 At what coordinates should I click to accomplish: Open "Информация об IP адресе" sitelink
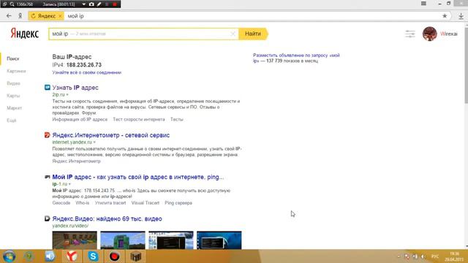click(x=80, y=119)
